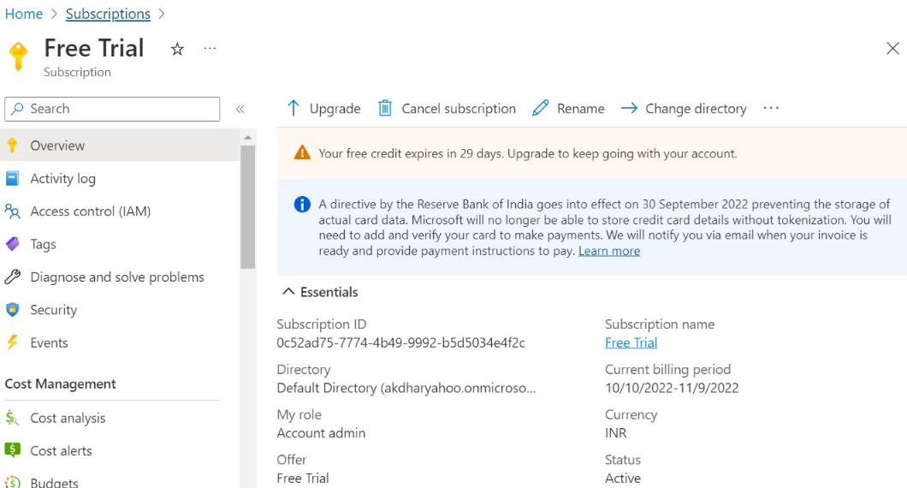Pin Free Trial with the star icon
Screen dimensions: 907x488
(x=177, y=49)
